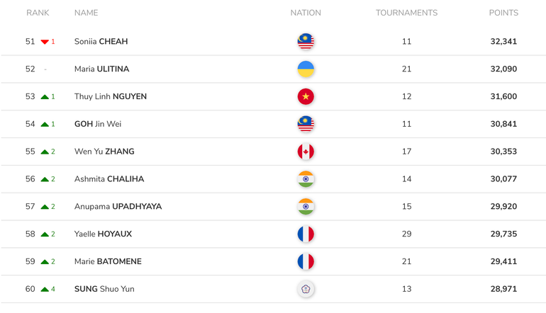The image size is (546, 313).
Task: Click green up arrow at rank 60
Action: [45, 289]
